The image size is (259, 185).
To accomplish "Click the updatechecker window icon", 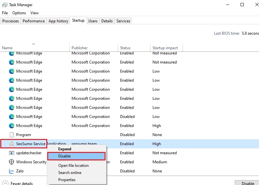I will tap(12, 153).
